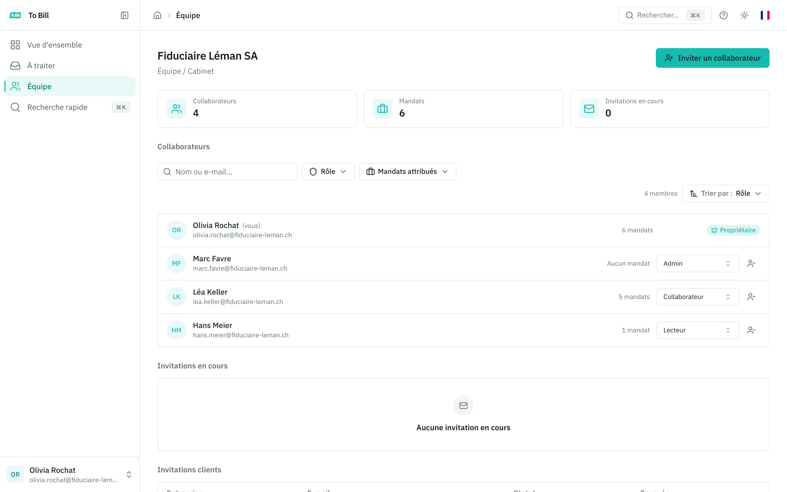The height and width of the screenshot is (492, 787).
Task: Click the envelope icon above Aucune invitation en cours
Action: (463, 405)
